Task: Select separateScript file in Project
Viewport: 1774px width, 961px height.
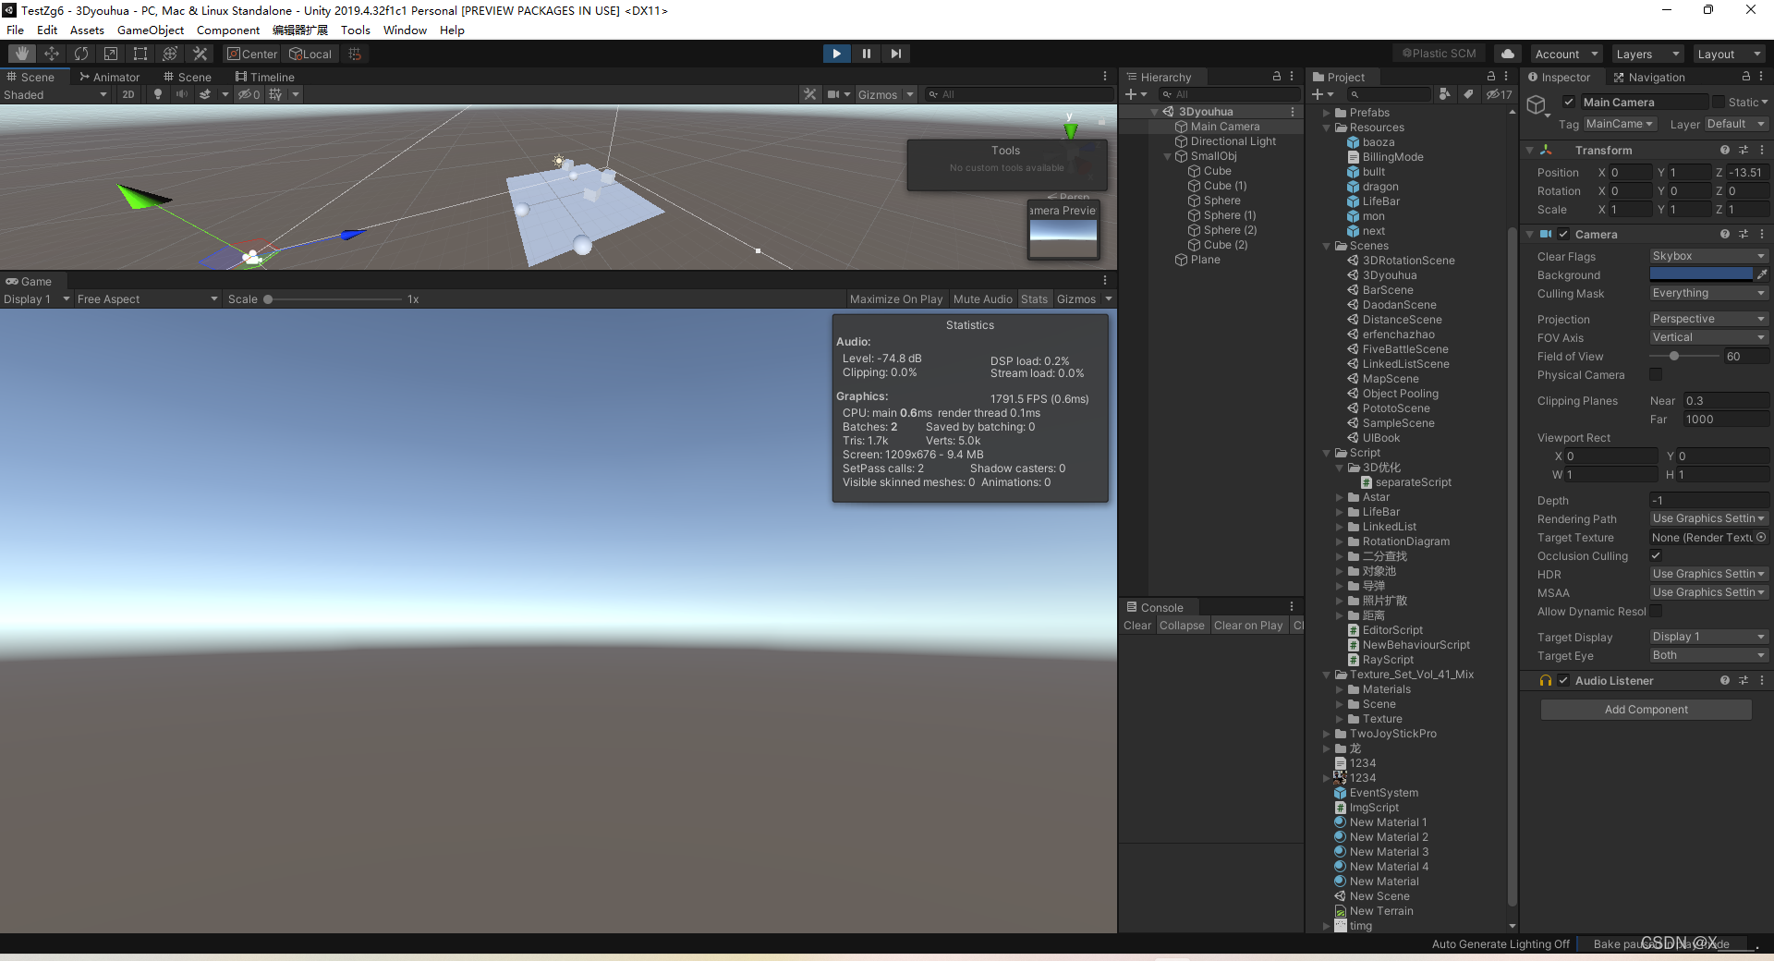Action: (1413, 482)
